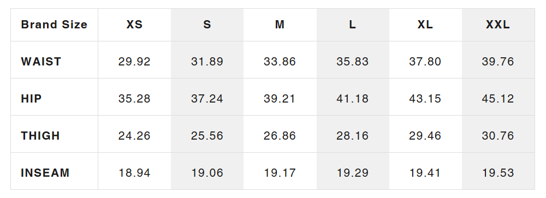Click the M size column header

click(x=280, y=25)
